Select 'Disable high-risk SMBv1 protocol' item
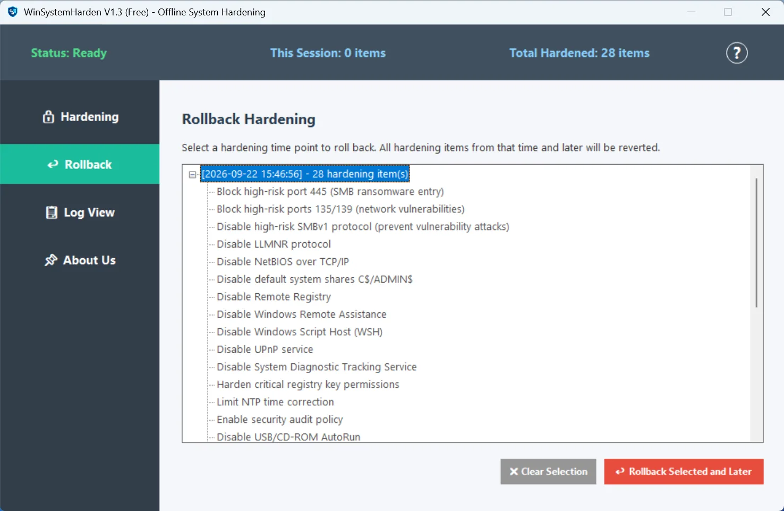The width and height of the screenshot is (784, 511). point(363,226)
